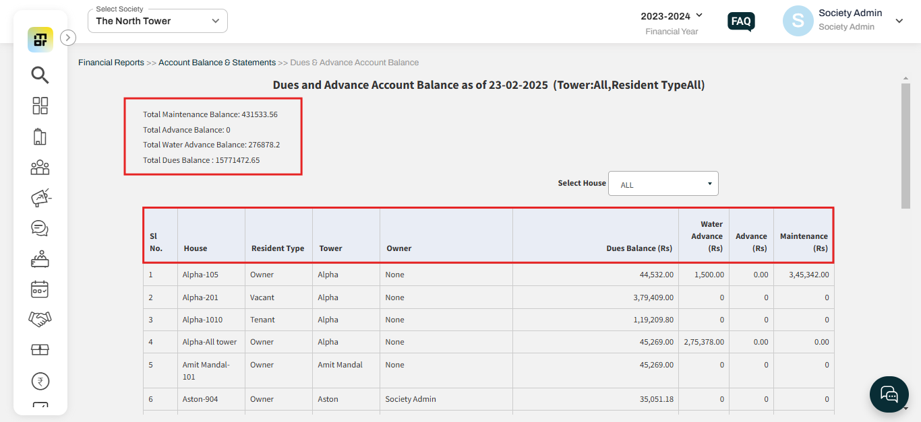Select the Alpha-All tower house cell

pyautogui.click(x=210, y=342)
